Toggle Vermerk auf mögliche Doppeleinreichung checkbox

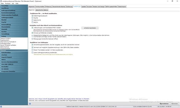coord(32,47)
